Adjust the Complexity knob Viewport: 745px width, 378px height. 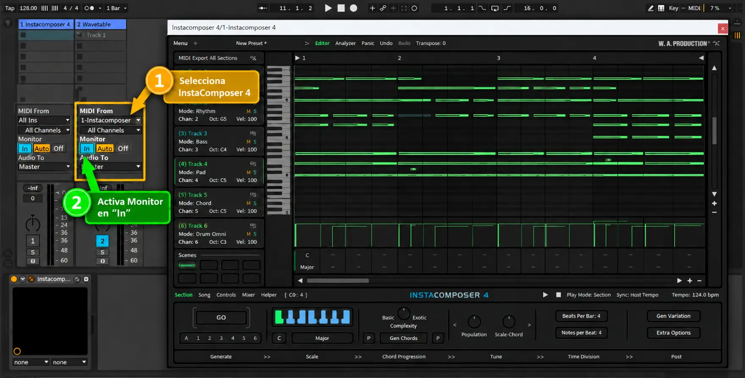404,314
